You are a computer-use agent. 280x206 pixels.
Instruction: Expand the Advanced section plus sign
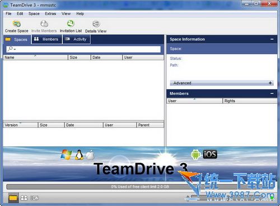point(270,83)
